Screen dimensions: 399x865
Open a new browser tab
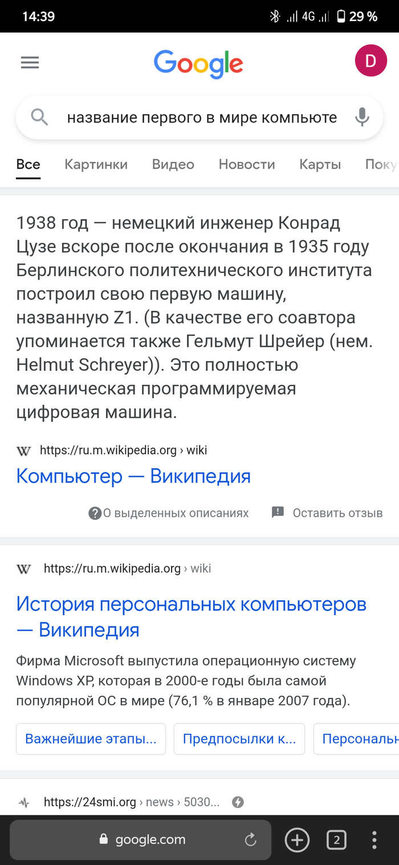297,840
